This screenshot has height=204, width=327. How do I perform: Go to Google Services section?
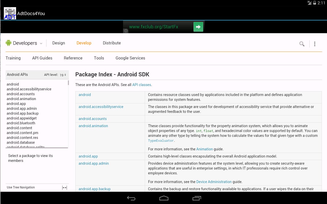pyautogui.click(x=130, y=58)
